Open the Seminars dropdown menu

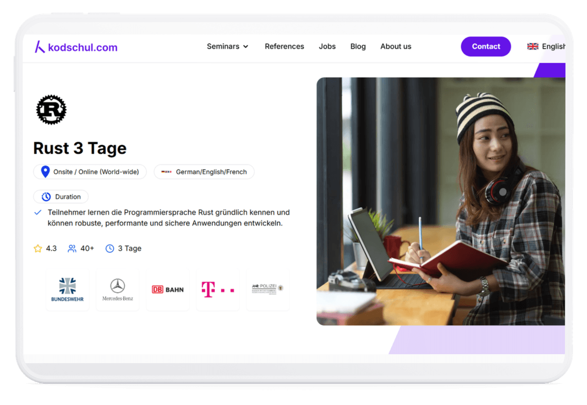(x=227, y=46)
